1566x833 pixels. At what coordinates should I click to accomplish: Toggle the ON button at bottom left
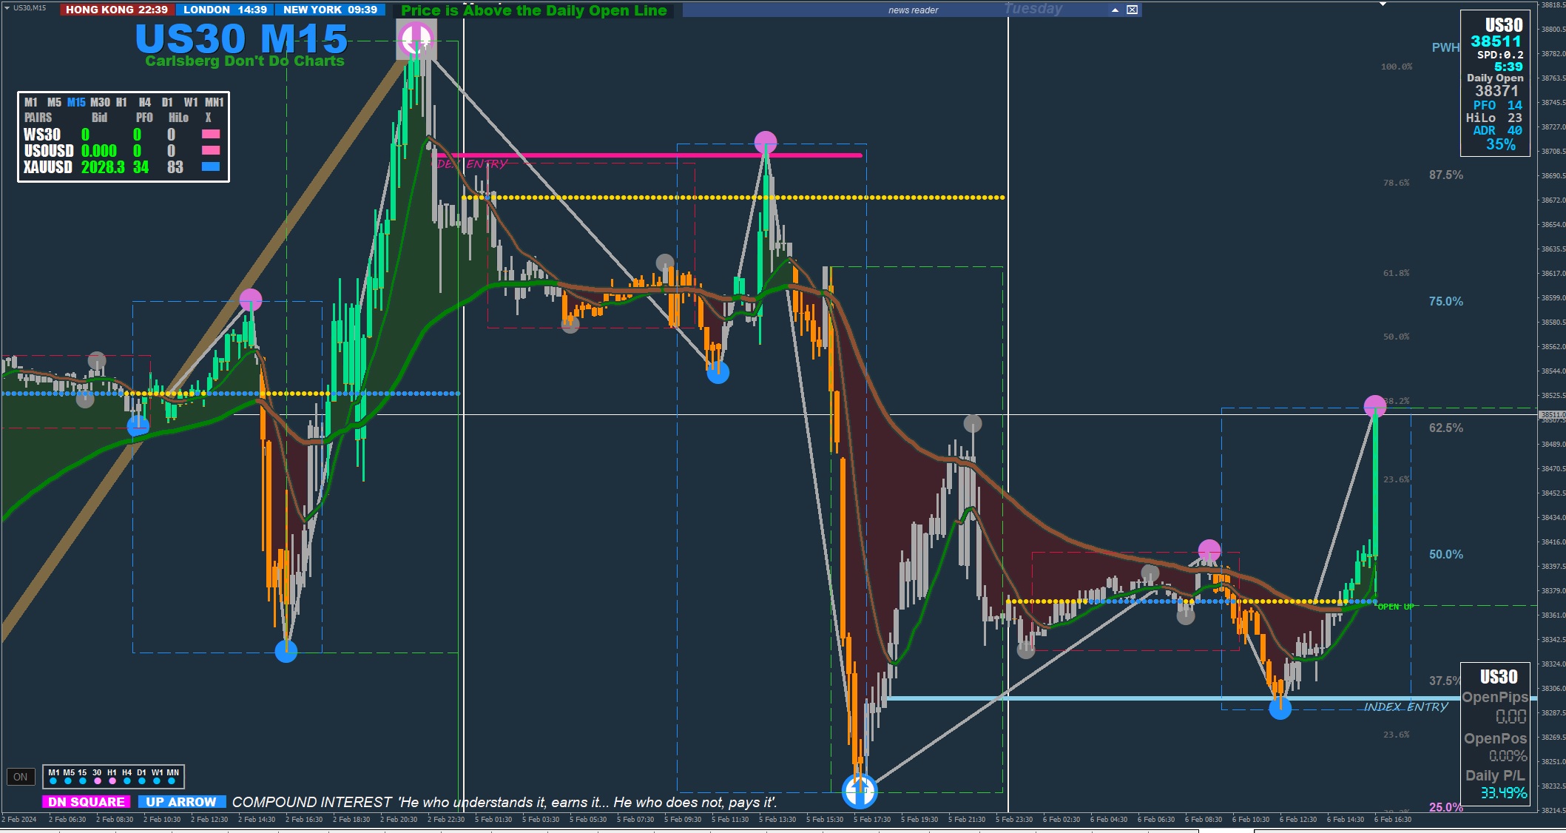21,777
